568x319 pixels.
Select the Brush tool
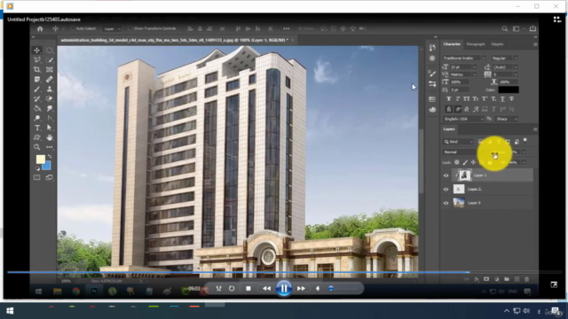[x=37, y=89]
